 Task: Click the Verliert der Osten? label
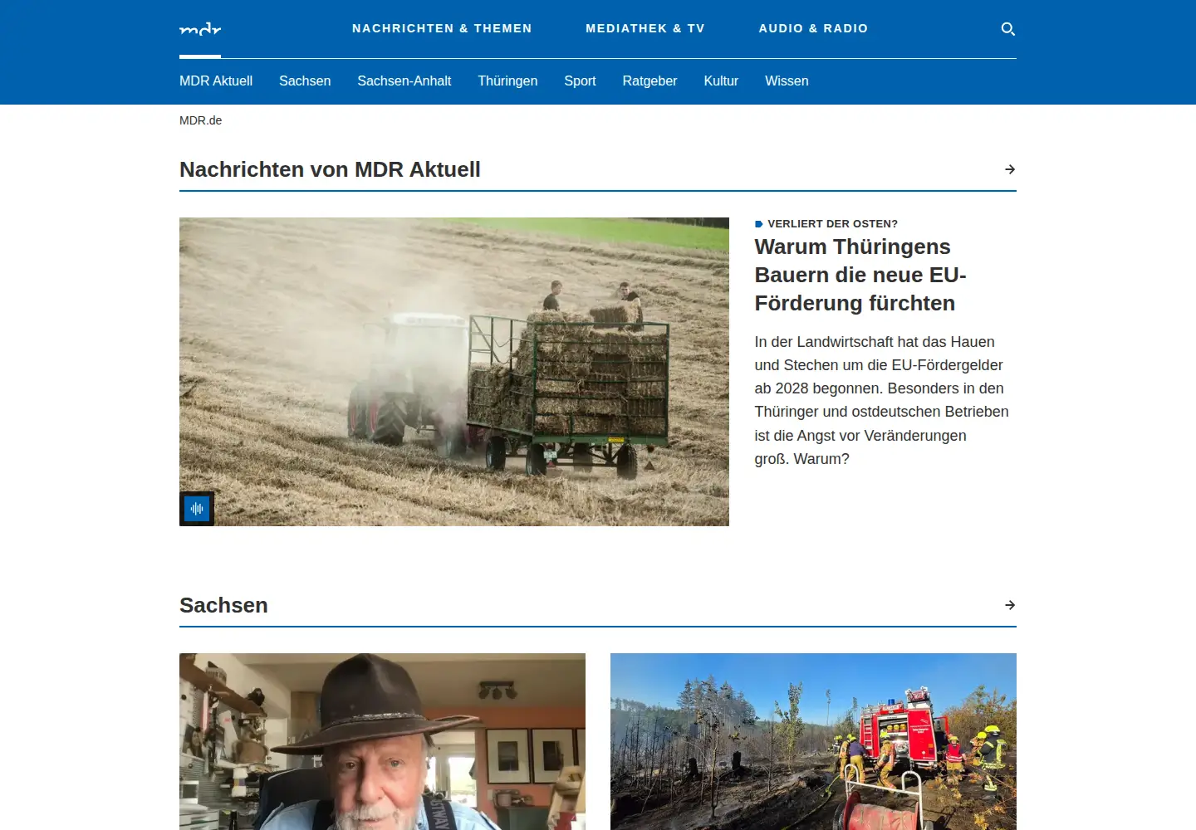[x=832, y=224]
